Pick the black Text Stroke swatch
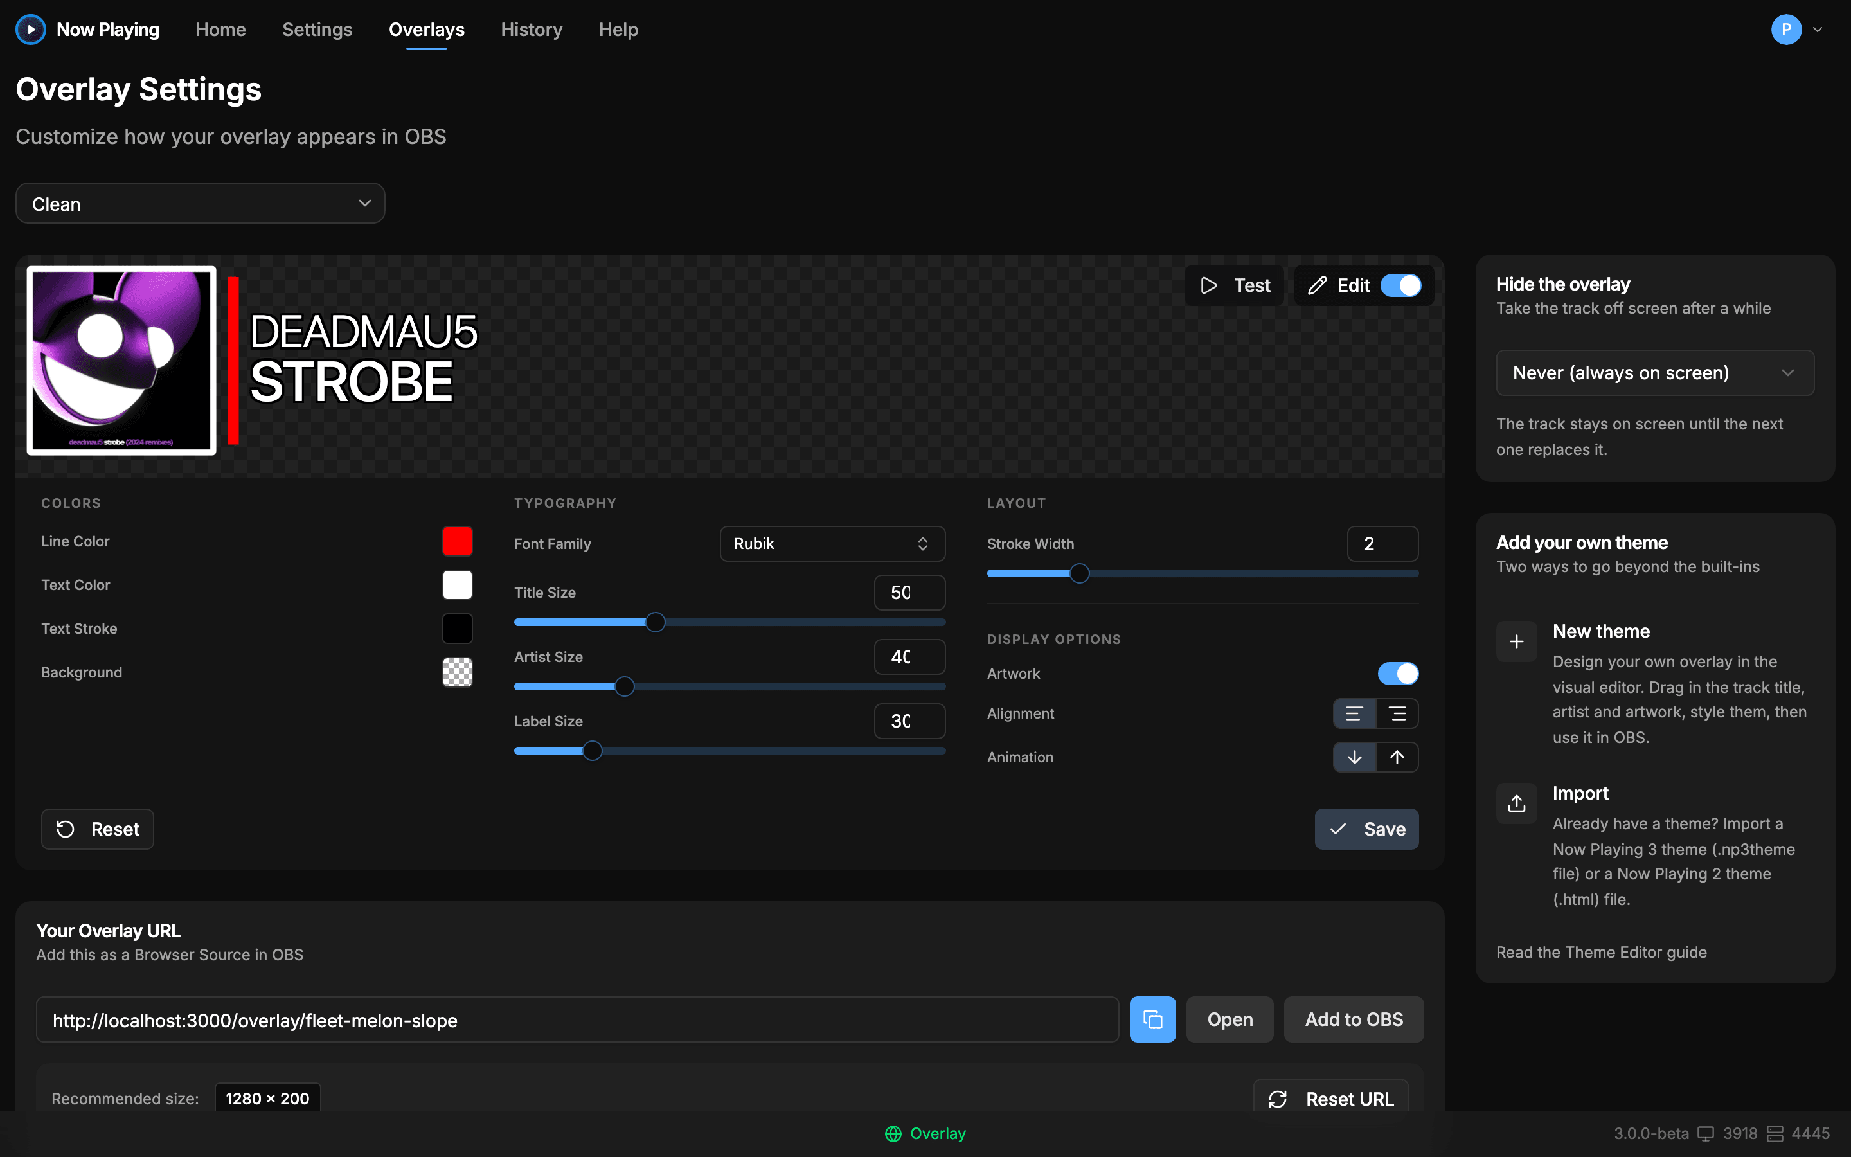 click(458, 628)
